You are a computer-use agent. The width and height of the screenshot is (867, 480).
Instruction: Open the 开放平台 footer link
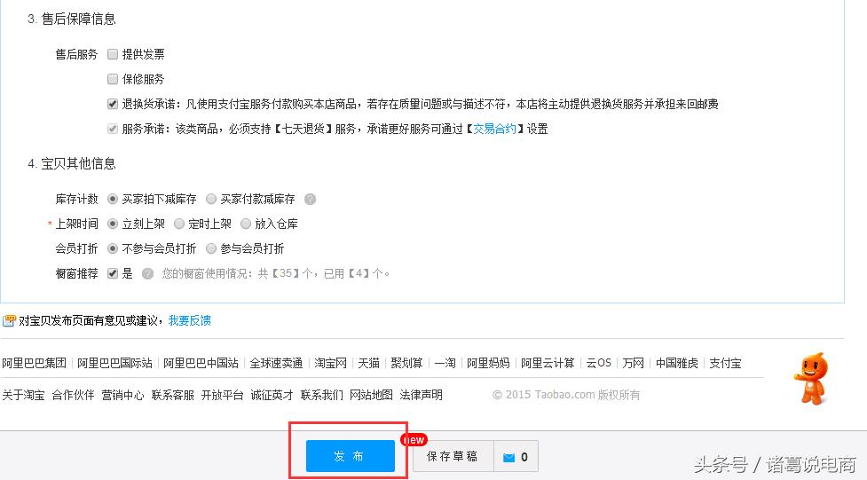222,395
